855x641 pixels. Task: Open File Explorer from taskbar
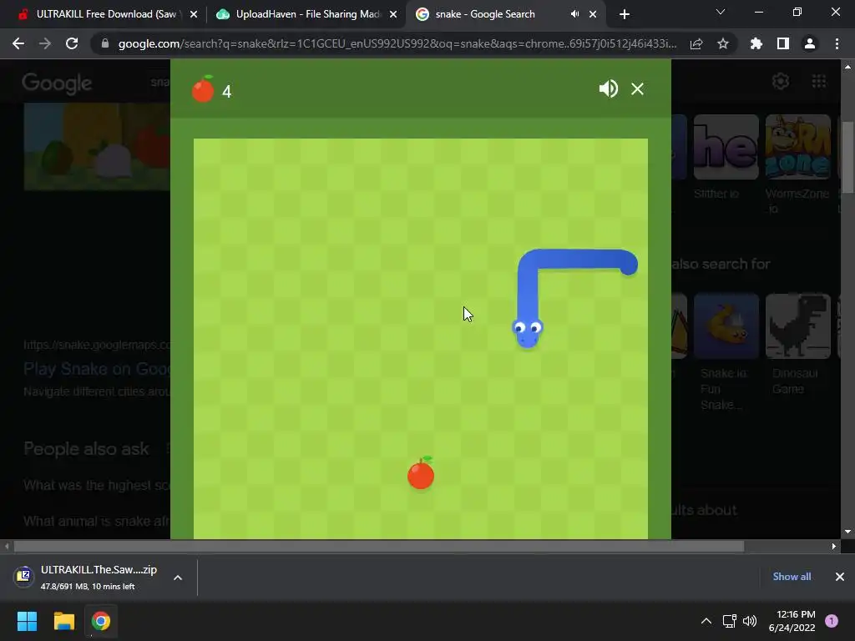pos(63,621)
